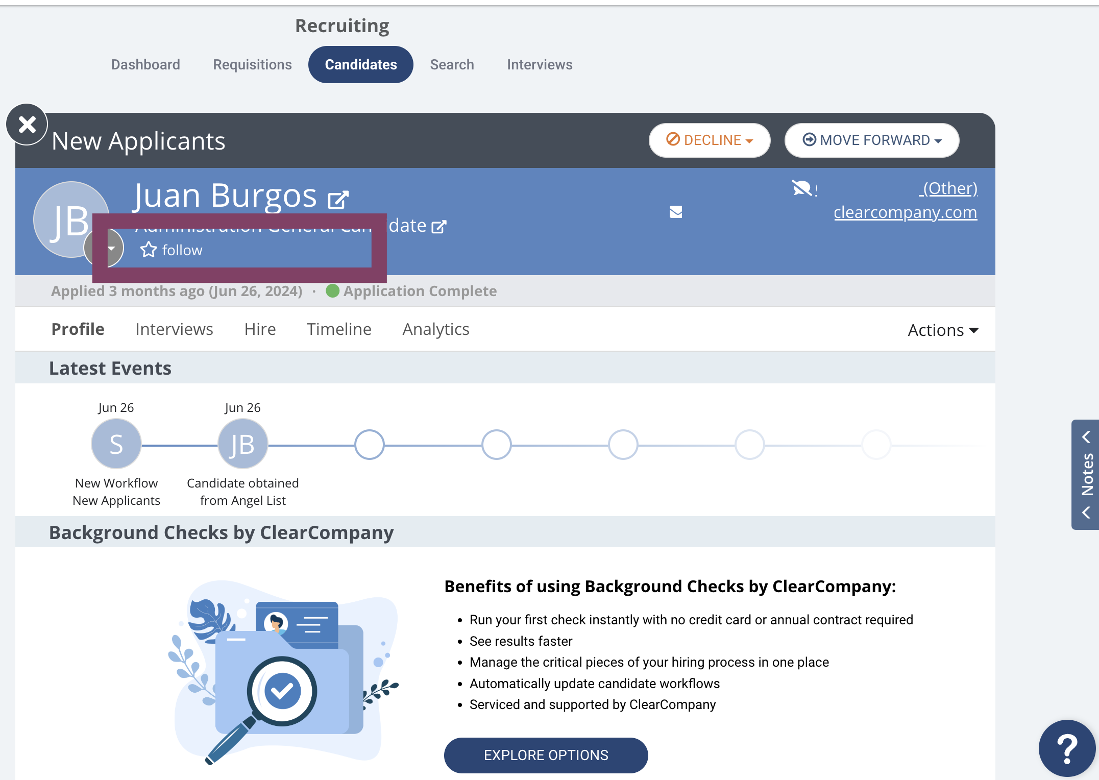The height and width of the screenshot is (780, 1099).
Task: Click the email envelope icon
Action: point(676,212)
